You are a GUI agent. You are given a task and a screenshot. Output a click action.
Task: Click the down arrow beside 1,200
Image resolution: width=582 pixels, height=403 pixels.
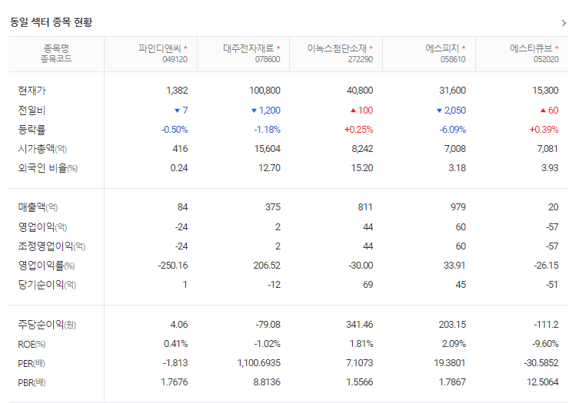click(254, 111)
